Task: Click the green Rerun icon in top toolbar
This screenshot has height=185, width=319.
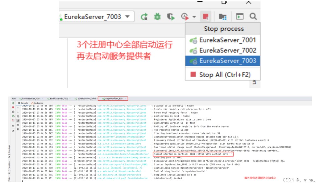Action: click(144, 17)
